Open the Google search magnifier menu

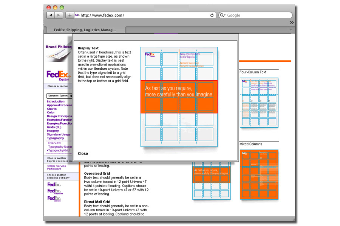click(223, 15)
